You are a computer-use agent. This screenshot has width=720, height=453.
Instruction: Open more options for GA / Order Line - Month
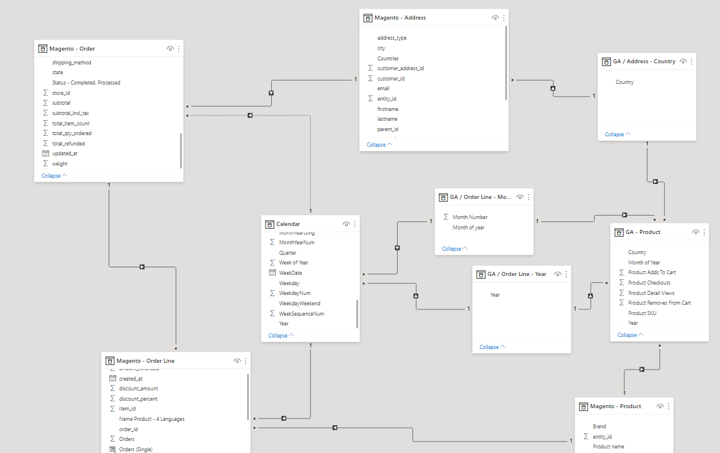(x=529, y=197)
